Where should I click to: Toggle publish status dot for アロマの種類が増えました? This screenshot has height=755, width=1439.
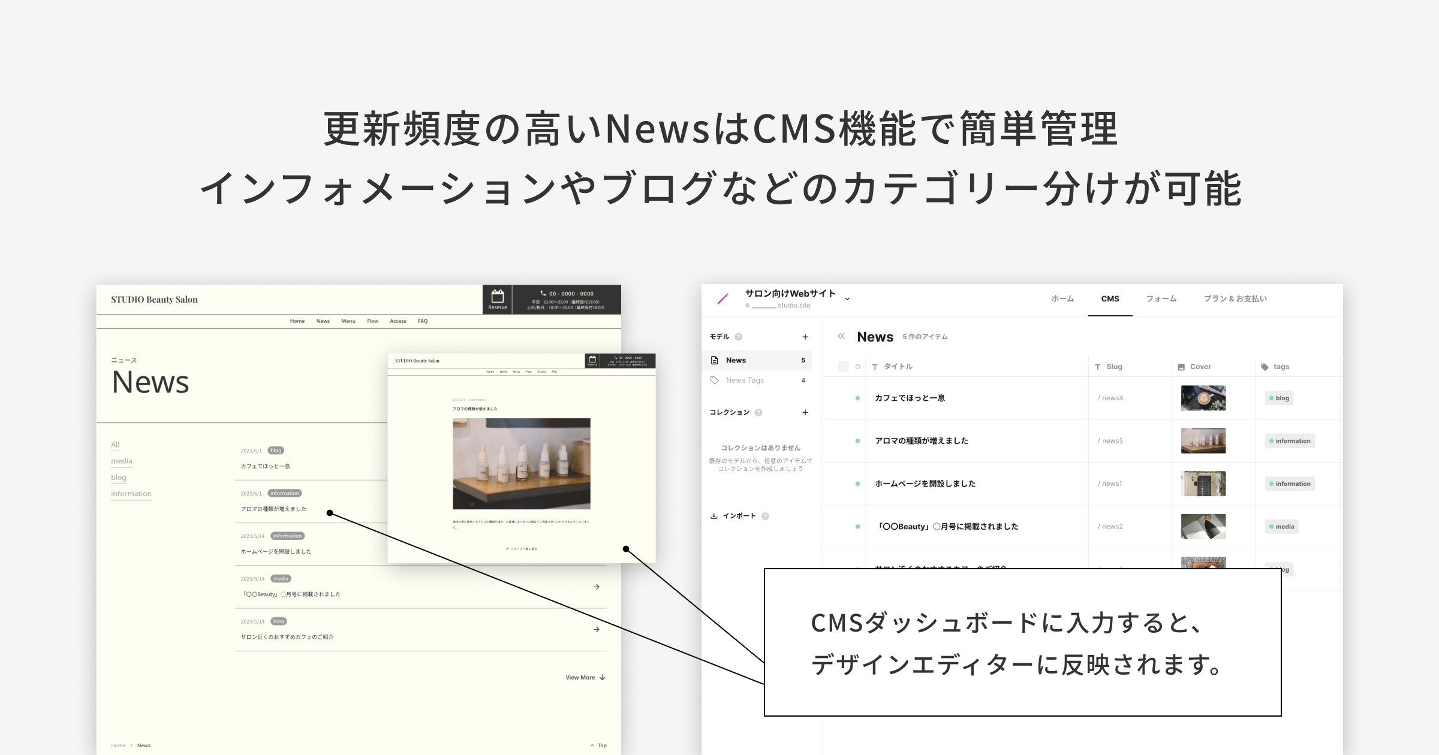click(857, 441)
